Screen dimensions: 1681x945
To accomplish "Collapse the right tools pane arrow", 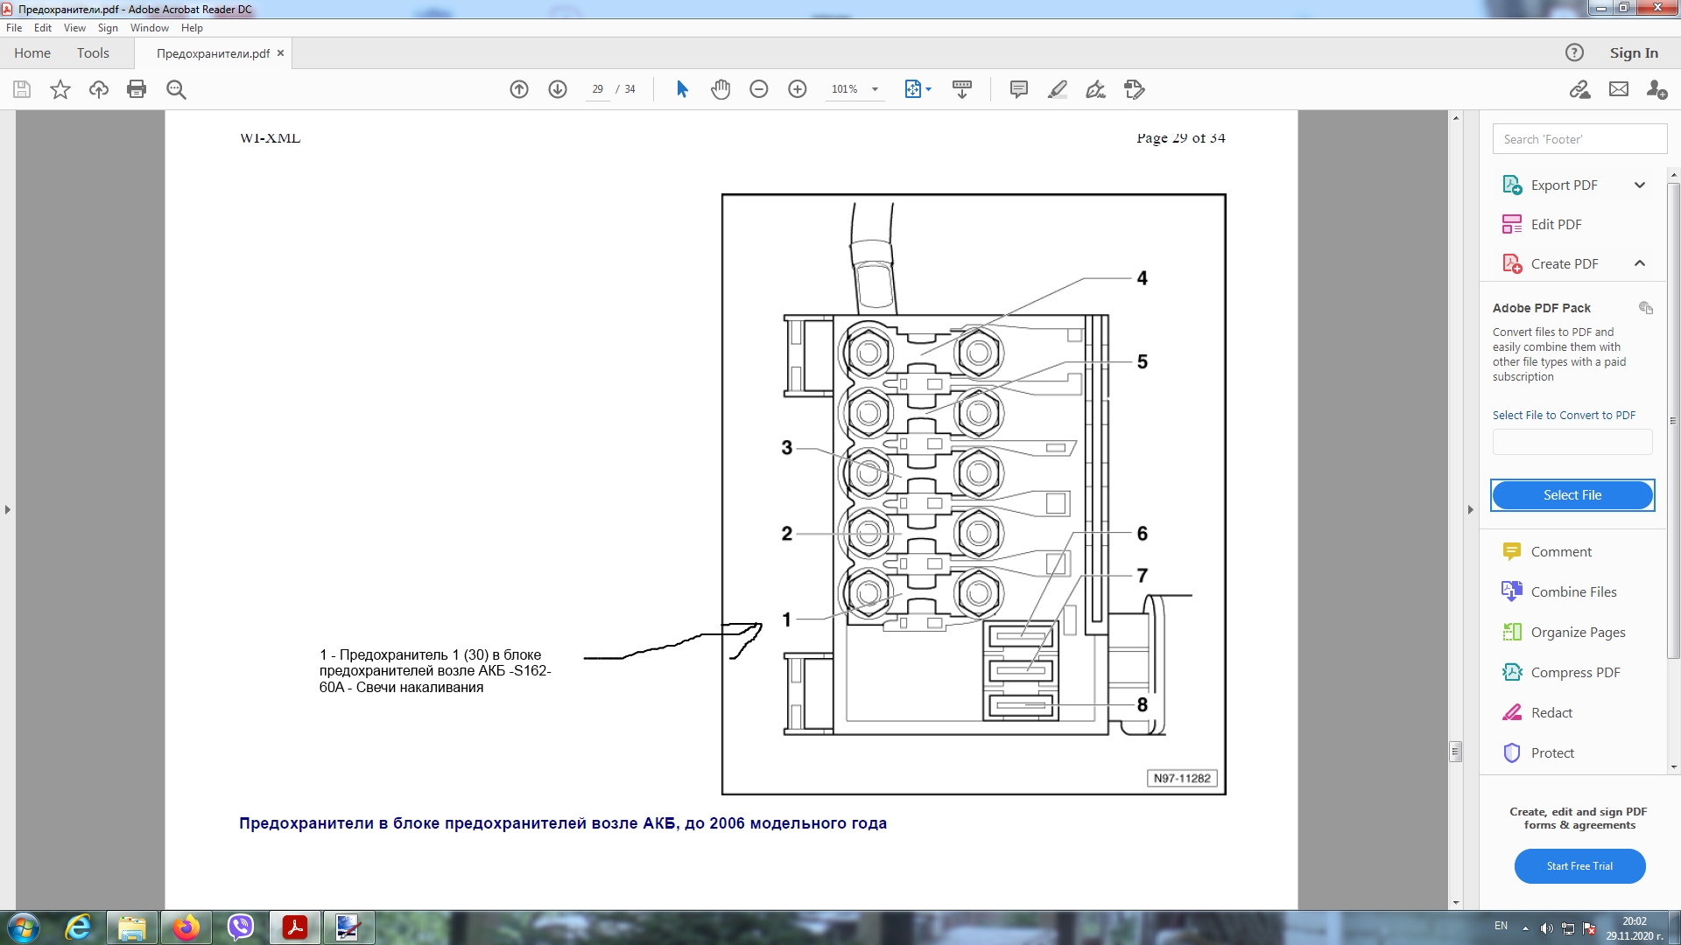I will 1470,509.
